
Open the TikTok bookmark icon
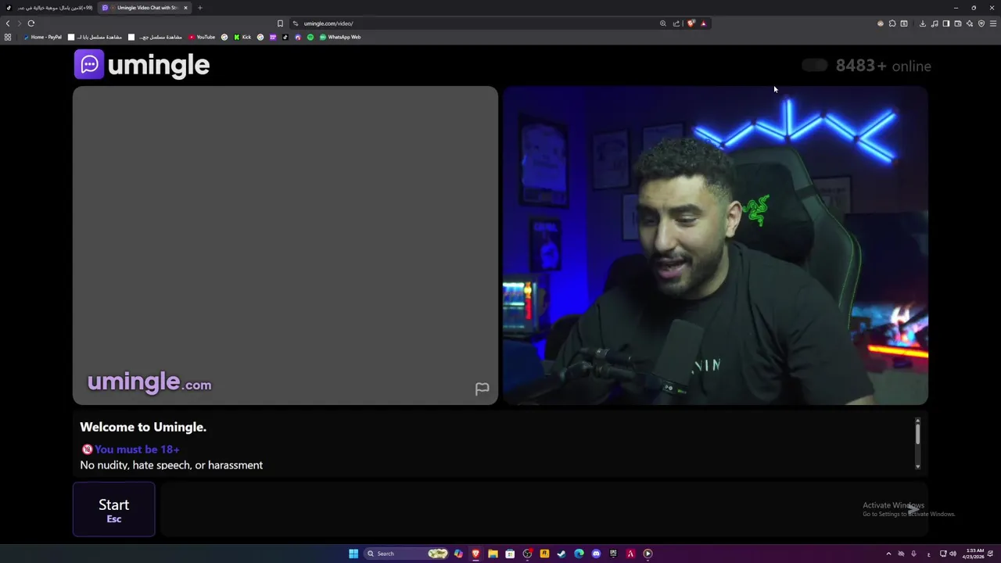285,37
